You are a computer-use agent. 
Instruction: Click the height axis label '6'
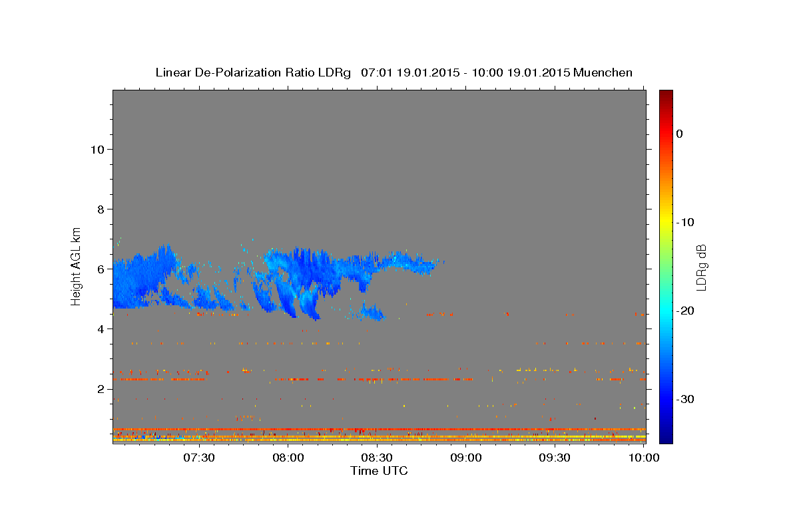pyautogui.click(x=100, y=269)
